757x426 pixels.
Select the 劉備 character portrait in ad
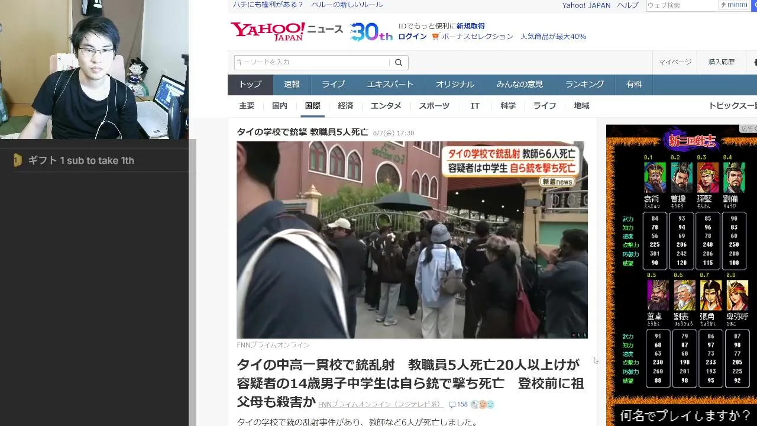[x=735, y=176]
